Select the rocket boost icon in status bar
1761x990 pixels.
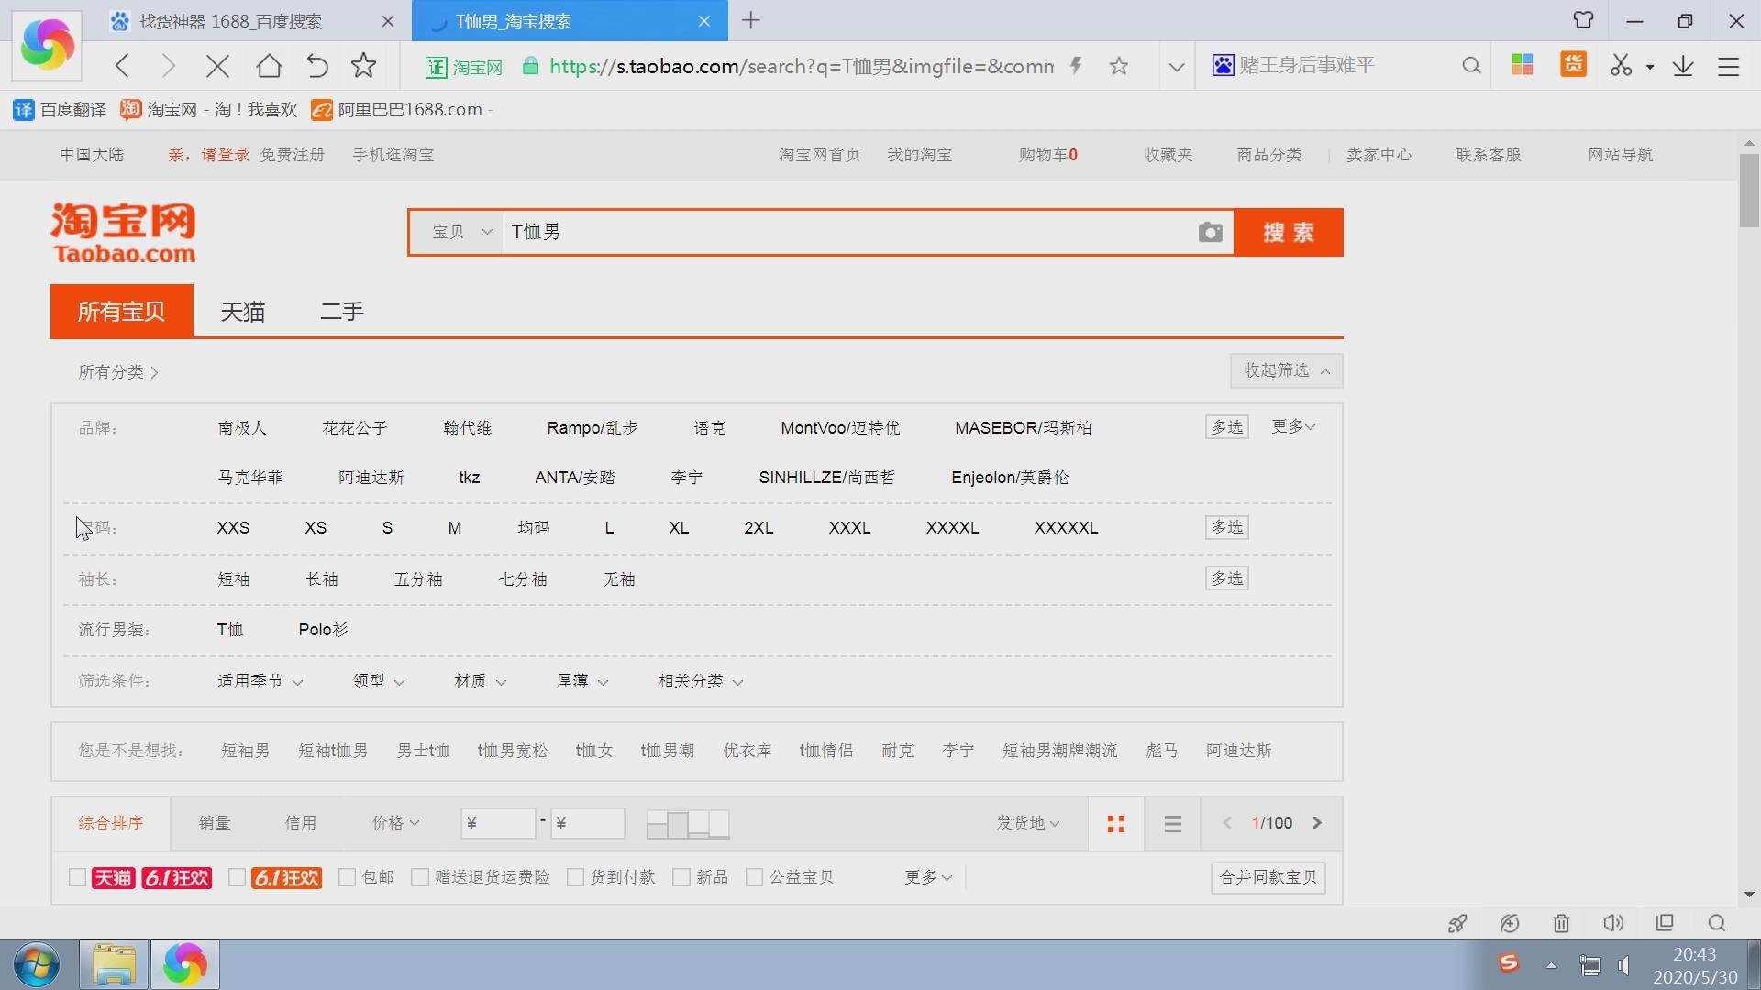[1457, 923]
